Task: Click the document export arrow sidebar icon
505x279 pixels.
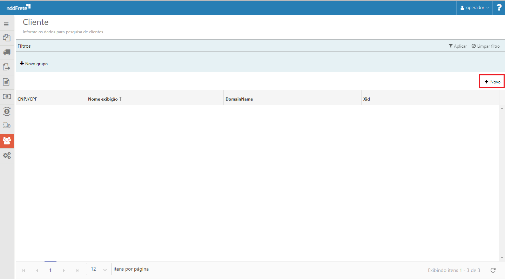Action: tap(7, 67)
